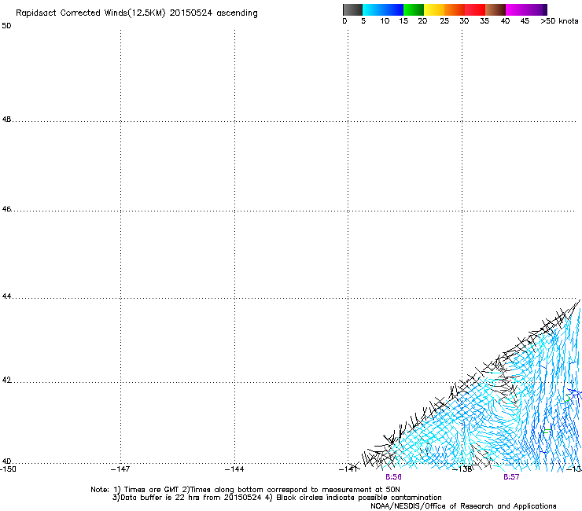
Task: Click the red 30-35 knots color band
Action: (x=475, y=9)
